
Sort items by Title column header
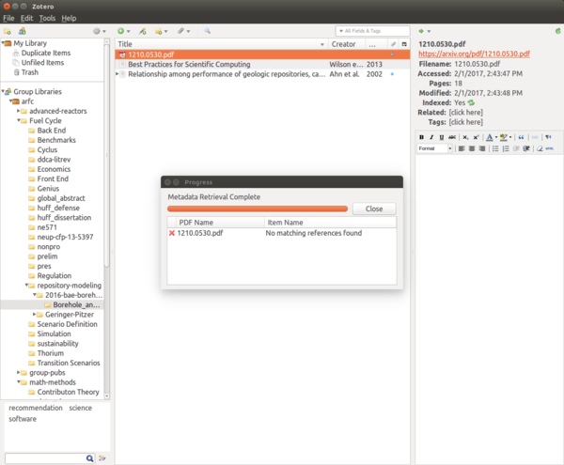pyautogui.click(x=221, y=44)
